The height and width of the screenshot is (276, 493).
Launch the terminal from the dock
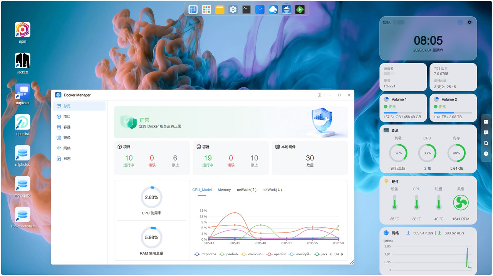246,9
